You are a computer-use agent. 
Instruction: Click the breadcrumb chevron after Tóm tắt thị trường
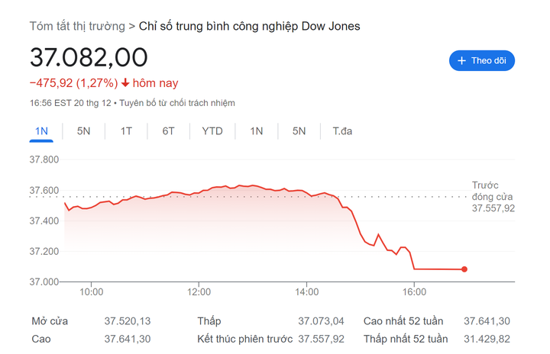132,26
